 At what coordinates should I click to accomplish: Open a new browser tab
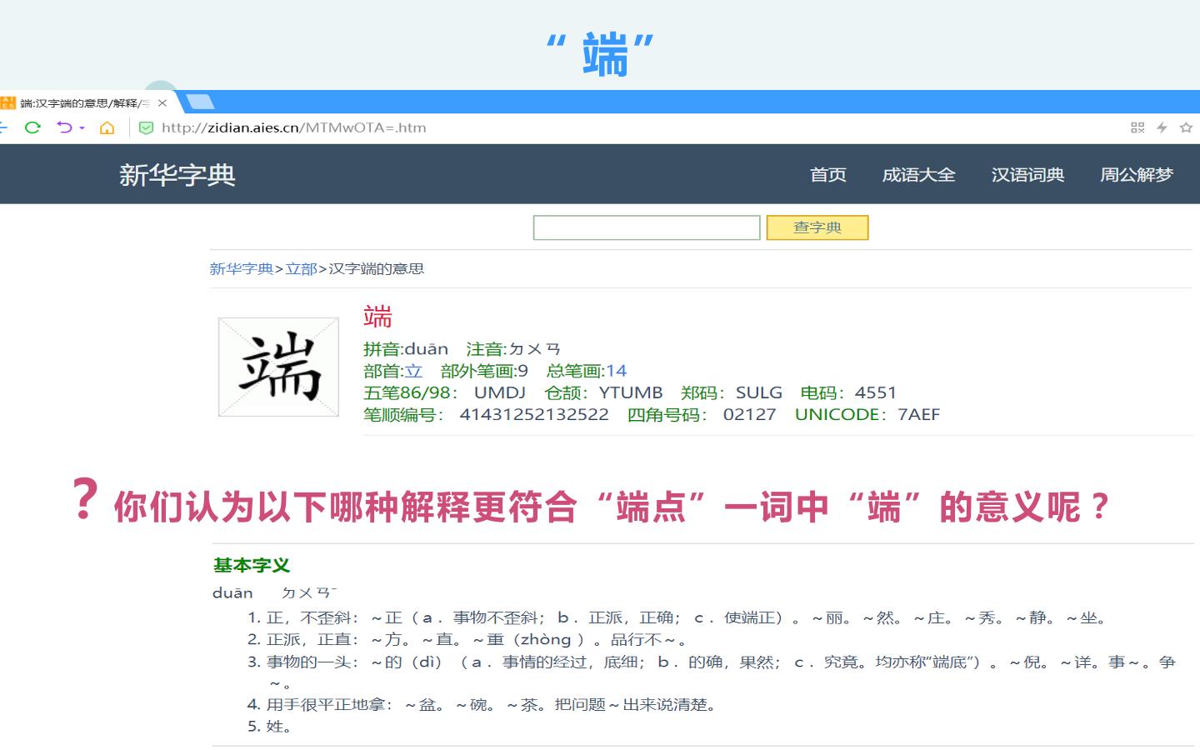pos(200,102)
